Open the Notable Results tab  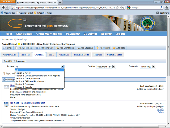click(x=82, y=55)
